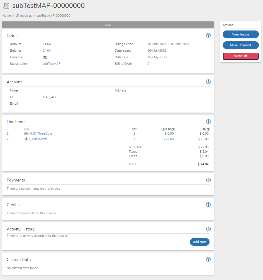Click the UNIT PRICE column header
This screenshot has width=263, height=280.
pos(168,130)
